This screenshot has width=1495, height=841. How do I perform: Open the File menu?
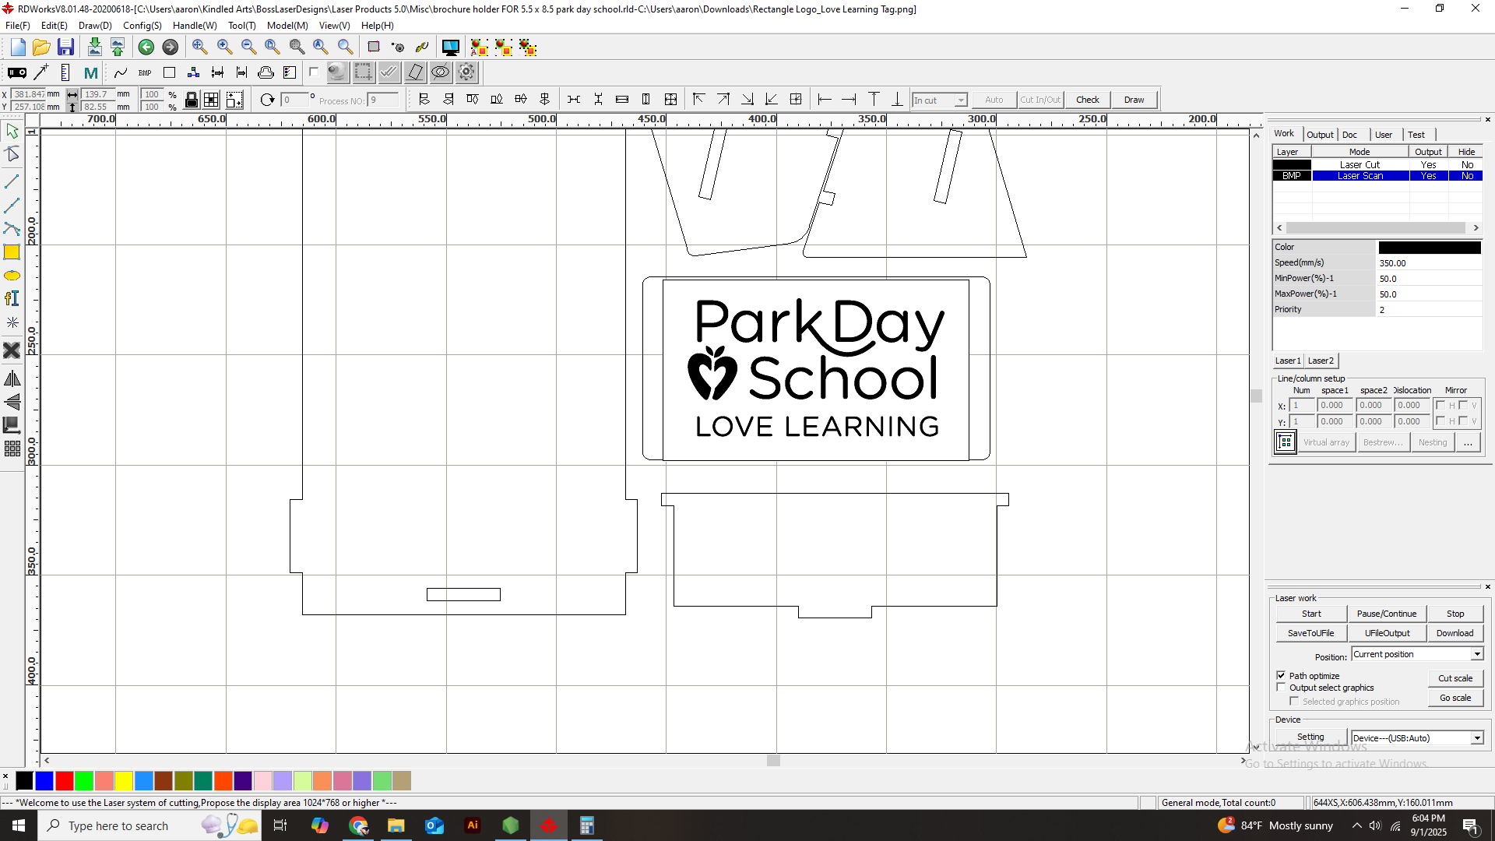tap(17, 26)
